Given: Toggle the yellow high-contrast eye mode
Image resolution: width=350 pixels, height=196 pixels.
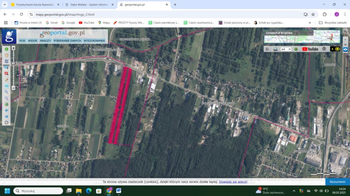Looking at the screenshot, I should [x=337, y=49].
